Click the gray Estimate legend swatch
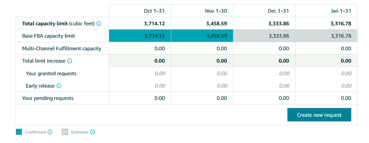The width and height of the screenshot is (369, 143). (65, 132)
